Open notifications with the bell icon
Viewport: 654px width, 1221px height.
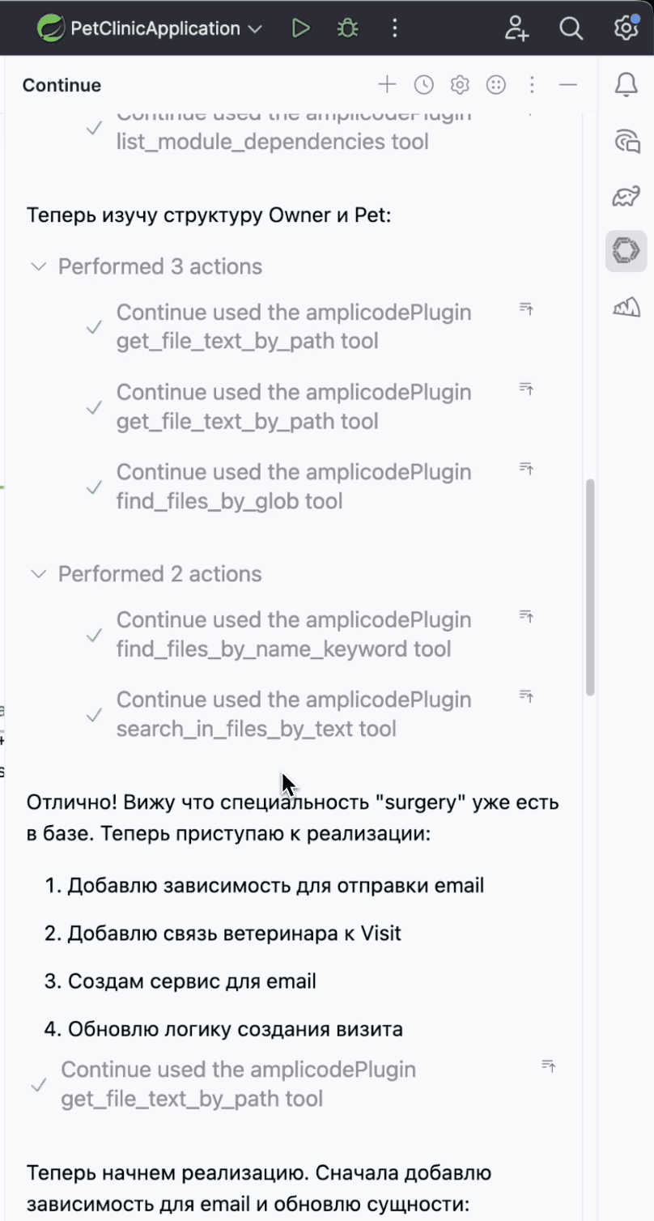coord(626,84)
